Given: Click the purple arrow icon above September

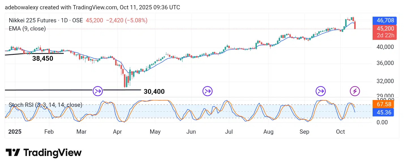Looking at the screenshot, I should pos(321,91).
